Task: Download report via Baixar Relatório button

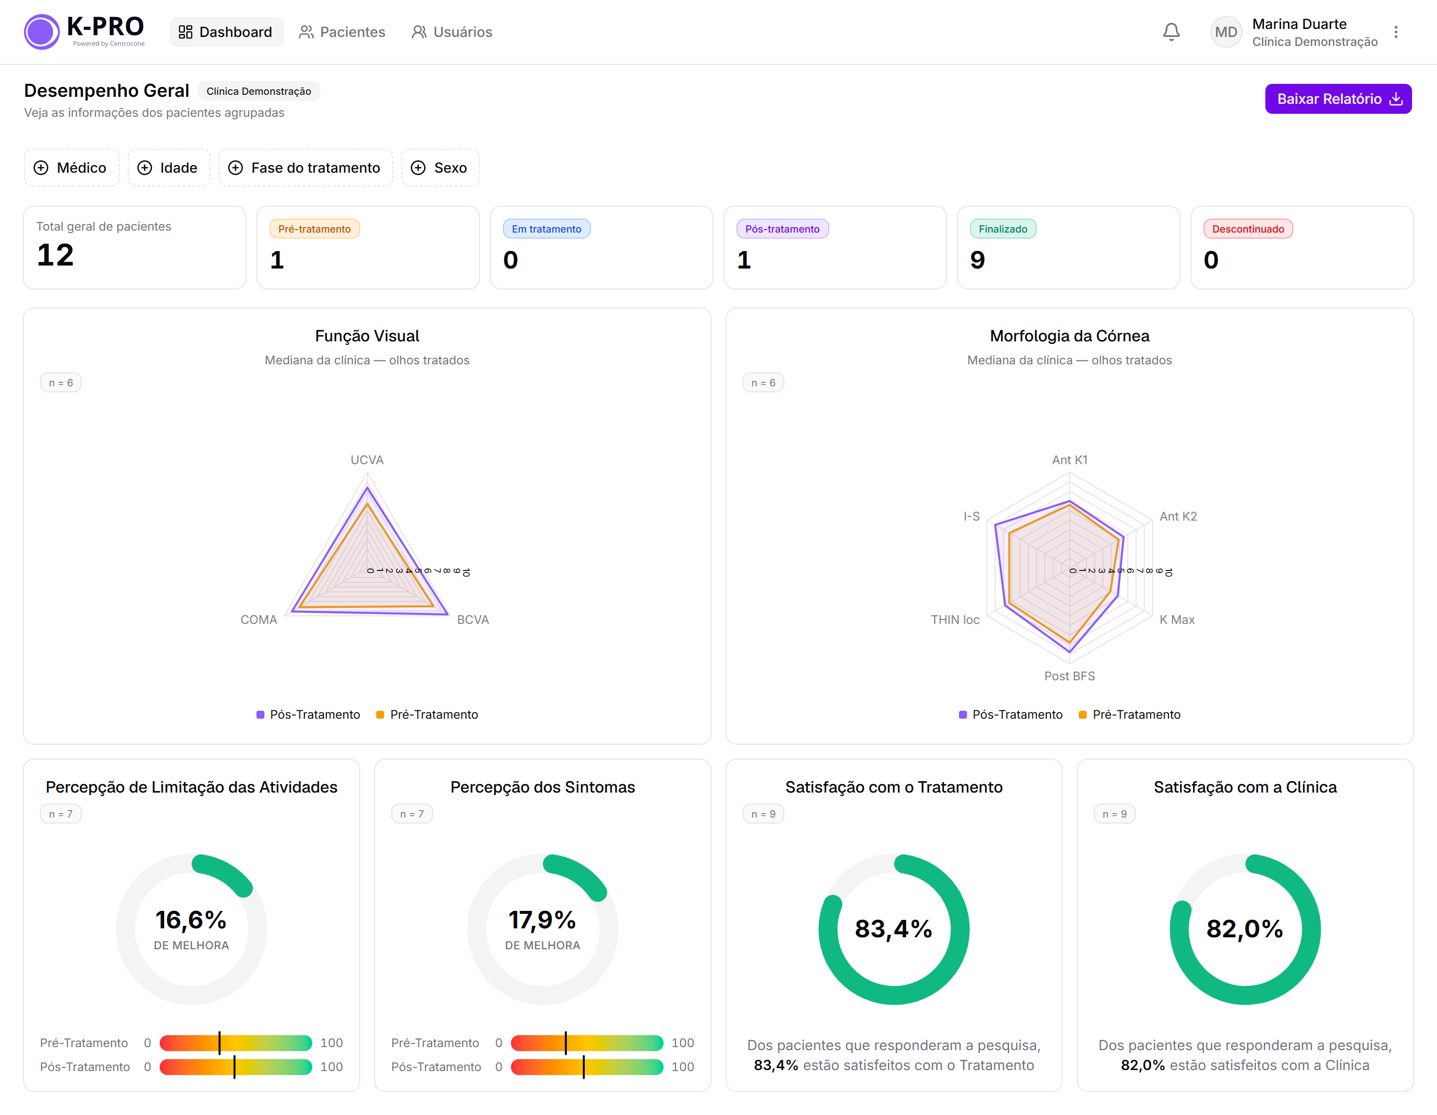Action: point(1338,99)
